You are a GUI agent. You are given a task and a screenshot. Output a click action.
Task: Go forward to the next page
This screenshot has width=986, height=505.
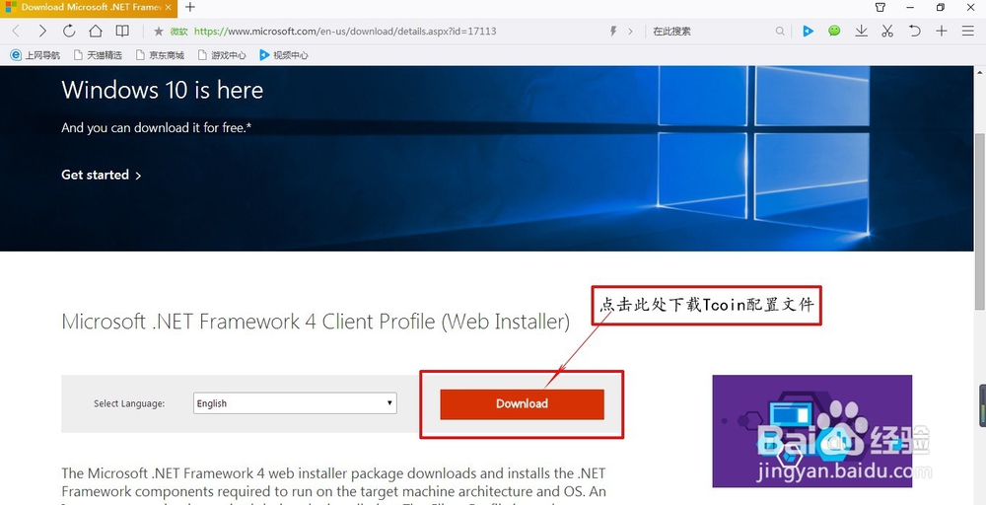(x=42, y=31)
